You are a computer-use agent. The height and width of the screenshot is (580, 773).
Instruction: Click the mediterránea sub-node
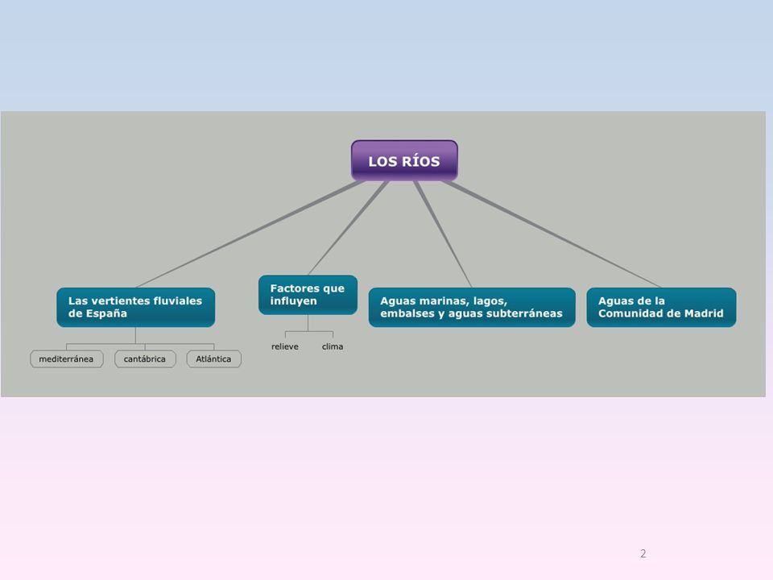coord(67,359)
